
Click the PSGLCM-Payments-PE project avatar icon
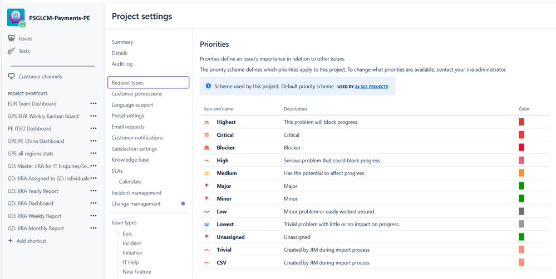[x=16, y=17]
